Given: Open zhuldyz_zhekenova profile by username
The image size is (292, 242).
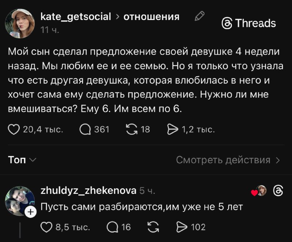Looking at the screenshot, I should tap(88, 190).
